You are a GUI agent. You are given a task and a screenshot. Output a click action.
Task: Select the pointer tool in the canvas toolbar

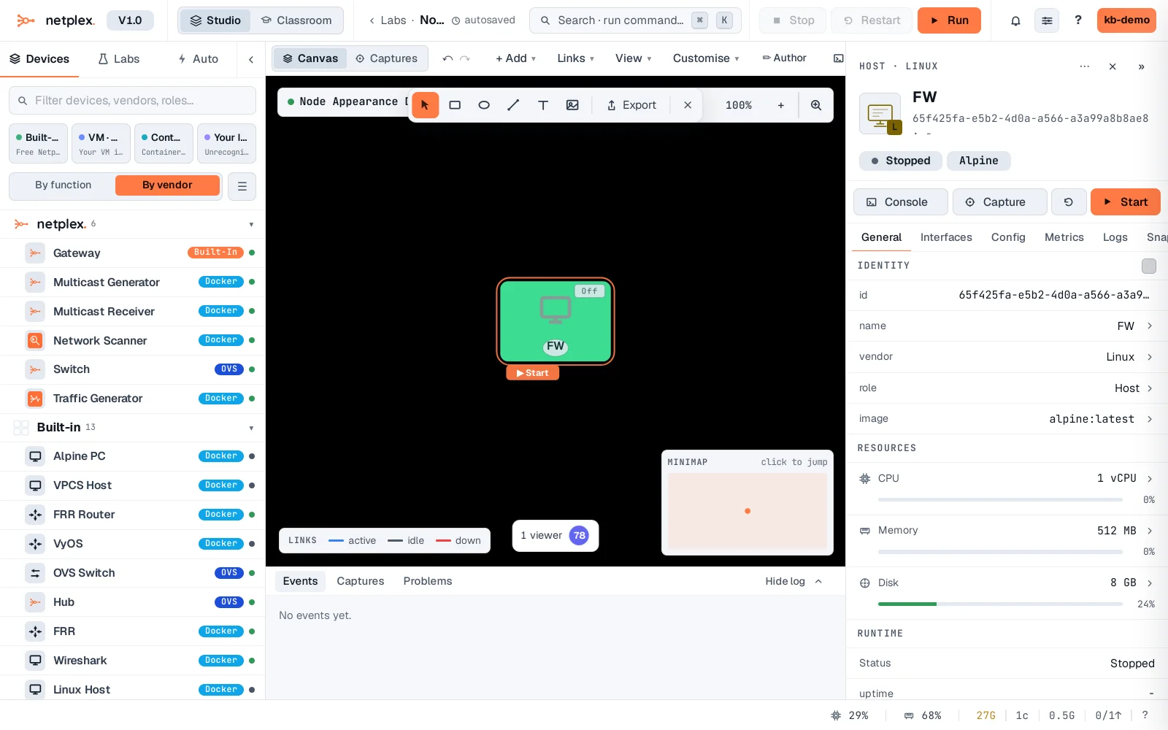425,105
